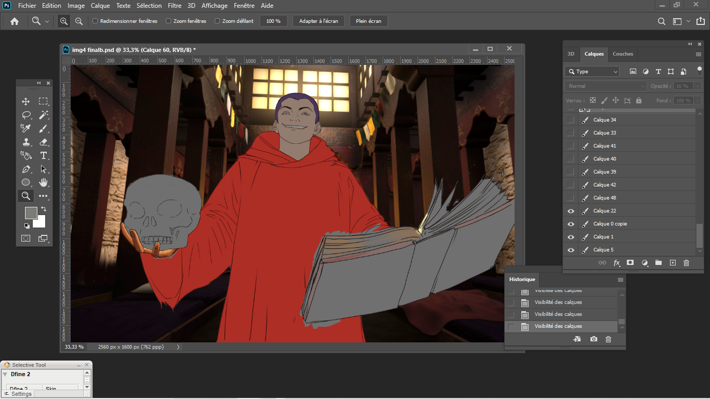
Task: Enable Zoom défilant checkbox
Action: coord(217,21)
